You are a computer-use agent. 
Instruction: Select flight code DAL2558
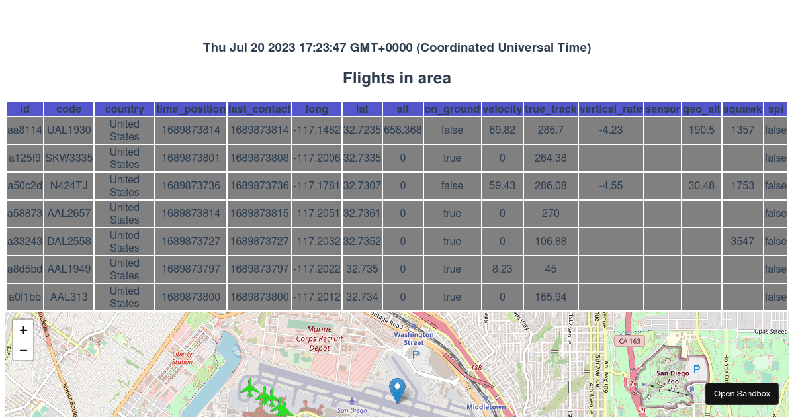(x=69, y=242)
